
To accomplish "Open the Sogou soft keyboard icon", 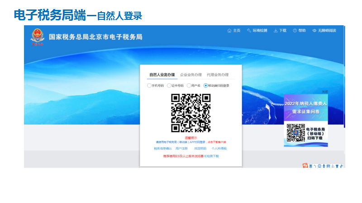I will tap(329, 166).
